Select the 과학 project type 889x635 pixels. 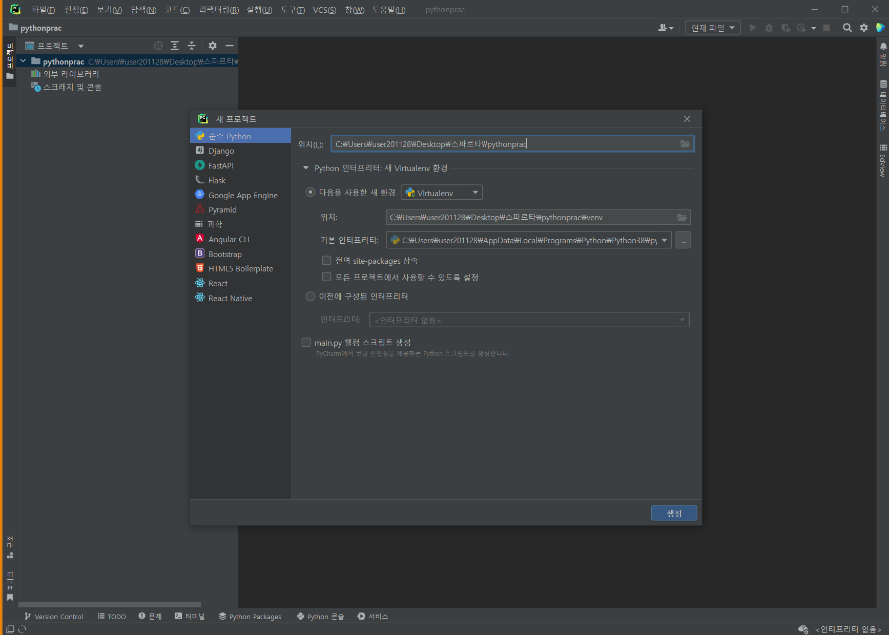(x=240, y=224)
